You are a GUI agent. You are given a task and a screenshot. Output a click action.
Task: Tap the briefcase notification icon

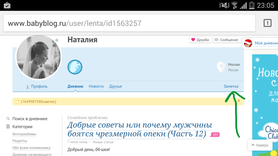point(7,5)
